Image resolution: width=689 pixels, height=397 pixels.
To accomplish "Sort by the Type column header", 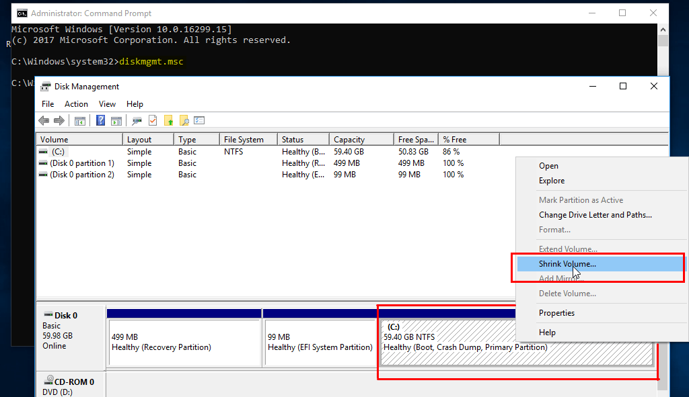I will pos(196,140).
